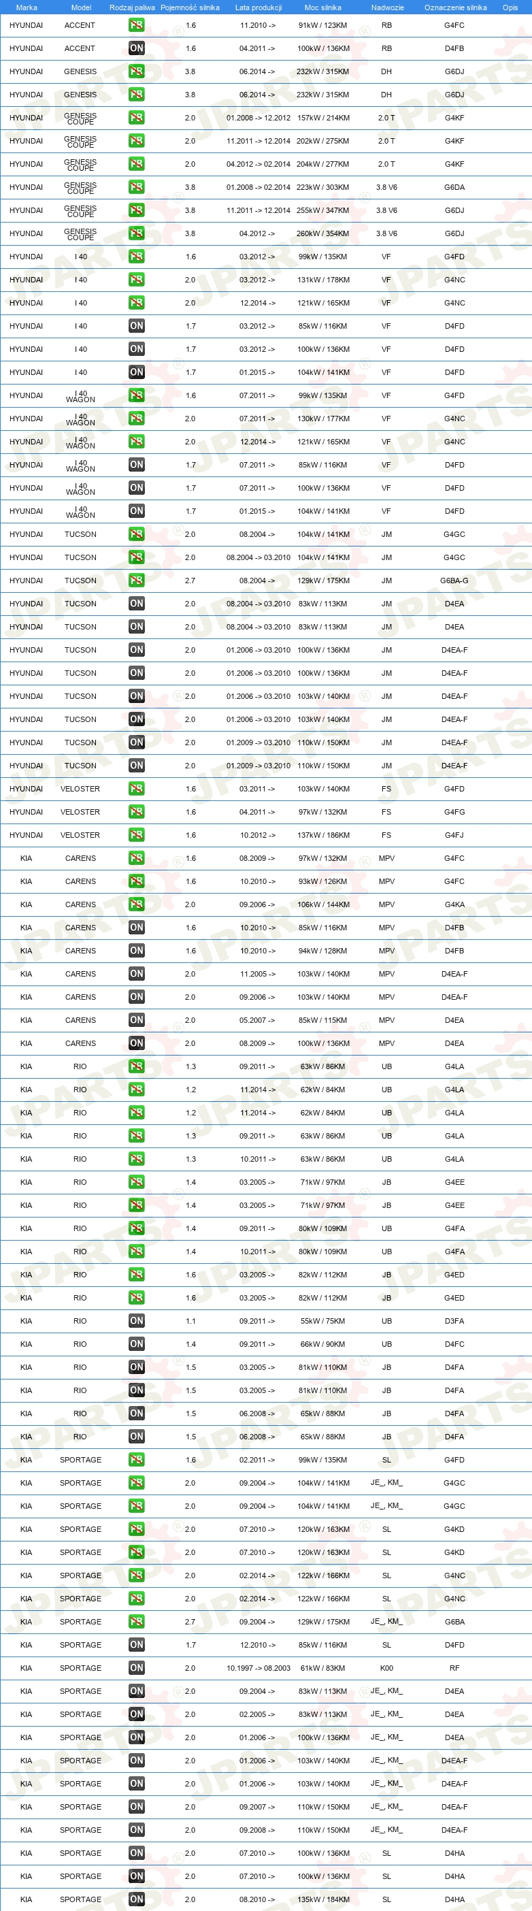Click the Moc silnika column header

(x=322, y=7)
